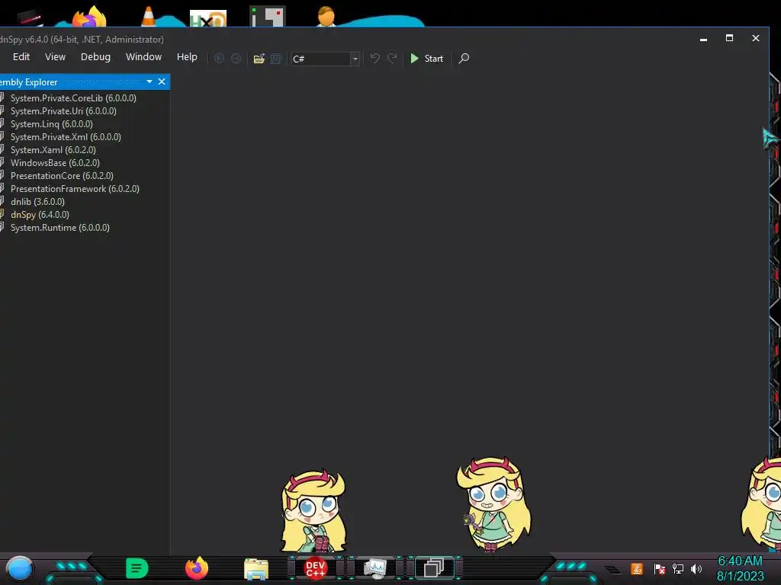Maximize the dnSpy window
Viewport: 781px width, 585px height.
[729, 38]
